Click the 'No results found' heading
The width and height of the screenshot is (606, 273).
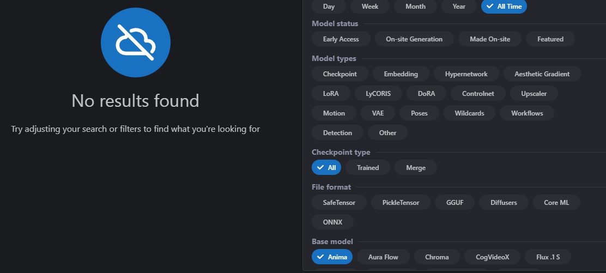point(135,101)
